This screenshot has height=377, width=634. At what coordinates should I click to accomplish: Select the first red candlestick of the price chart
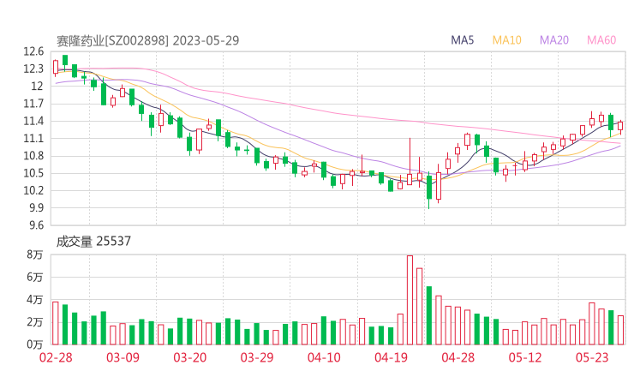coord(56,67)
